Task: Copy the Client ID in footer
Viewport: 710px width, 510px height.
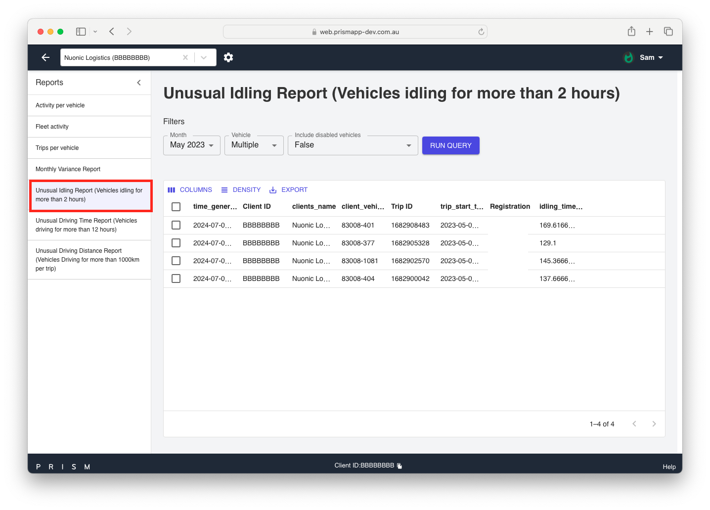Action: point(399,466)
